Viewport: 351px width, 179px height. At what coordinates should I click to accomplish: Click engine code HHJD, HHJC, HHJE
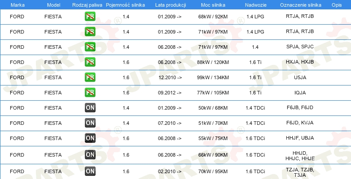[300, 156]
